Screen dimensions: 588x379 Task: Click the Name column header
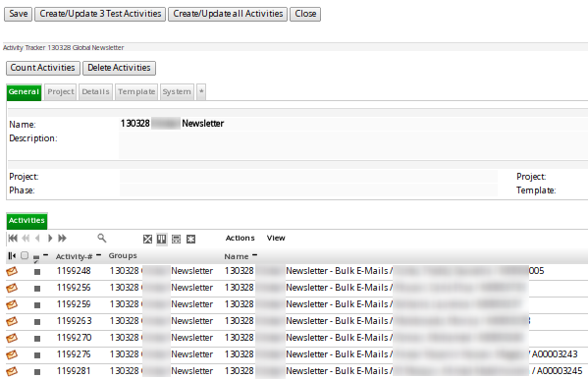pos(237,256)
